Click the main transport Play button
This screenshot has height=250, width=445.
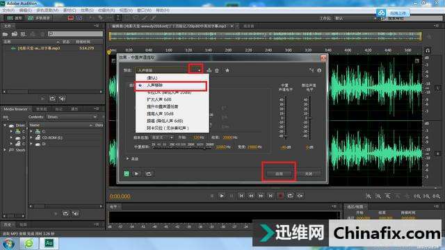pyautogui.click(x=222, y=196)
